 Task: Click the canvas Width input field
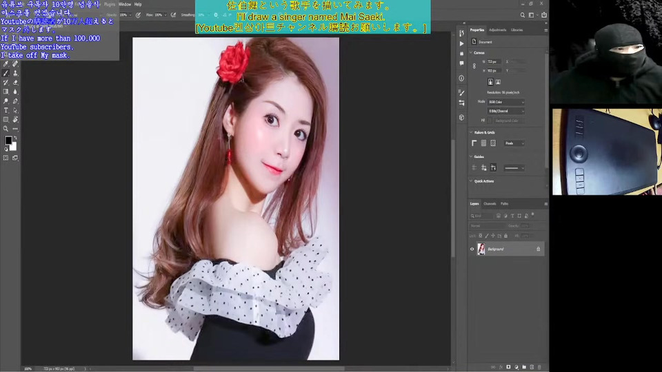[494, 61]
